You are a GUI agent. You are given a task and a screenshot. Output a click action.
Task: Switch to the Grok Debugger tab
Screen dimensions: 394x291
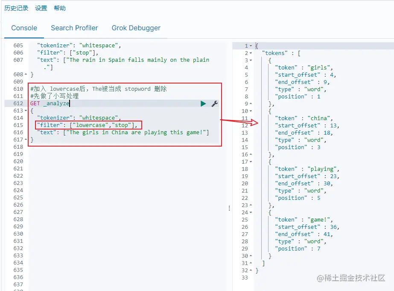pyautogui.click(x=136, y=28)
